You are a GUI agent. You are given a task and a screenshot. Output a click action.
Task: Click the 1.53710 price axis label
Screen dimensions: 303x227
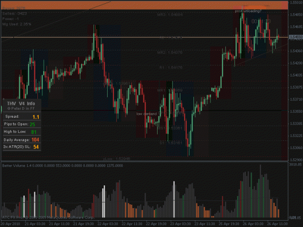coord(296,99)
